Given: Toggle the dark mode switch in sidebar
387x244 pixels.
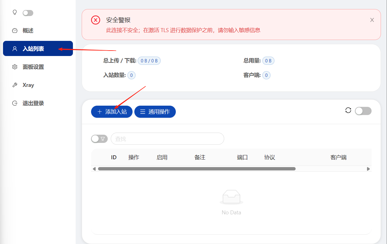Looking at the screenshot, I should [x=28, y=13].
